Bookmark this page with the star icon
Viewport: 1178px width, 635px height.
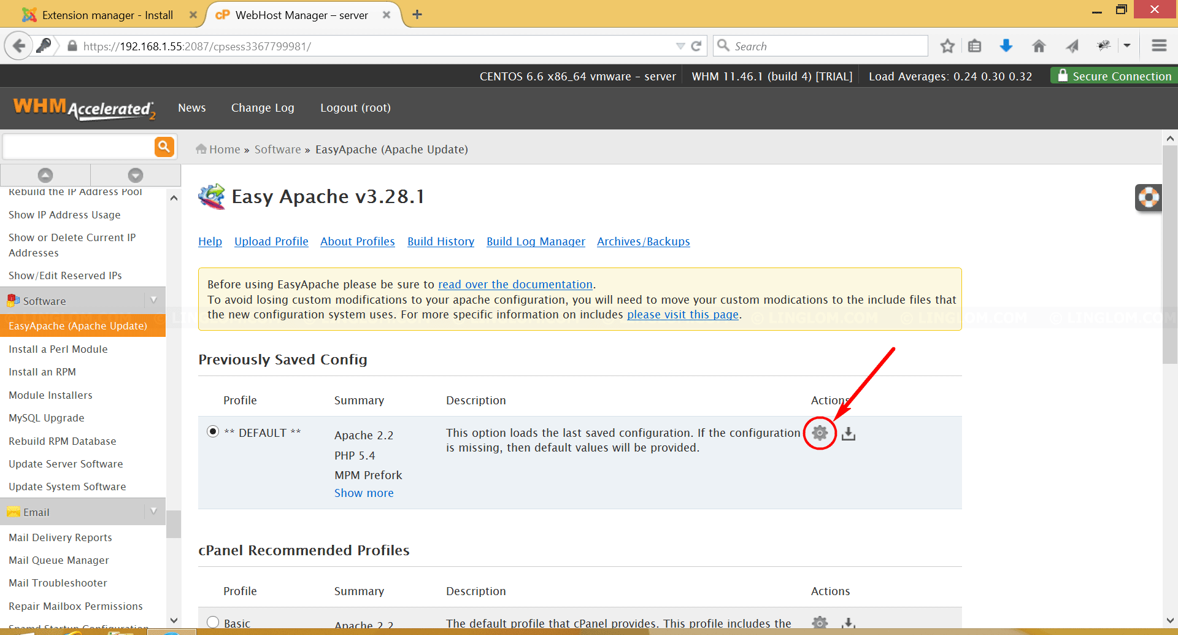point(947,46)
